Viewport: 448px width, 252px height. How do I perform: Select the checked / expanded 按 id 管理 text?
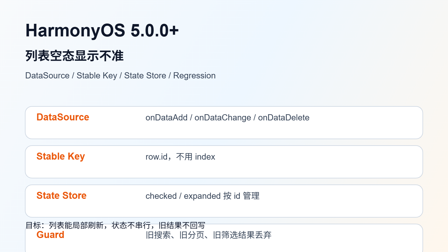(x=202, y=196)
